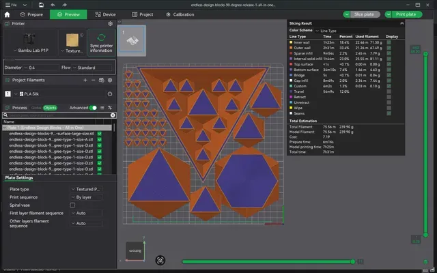This screenshot has width=437, height=273.
Task: Click the Printer section icon
Action: tap(8, 24)
